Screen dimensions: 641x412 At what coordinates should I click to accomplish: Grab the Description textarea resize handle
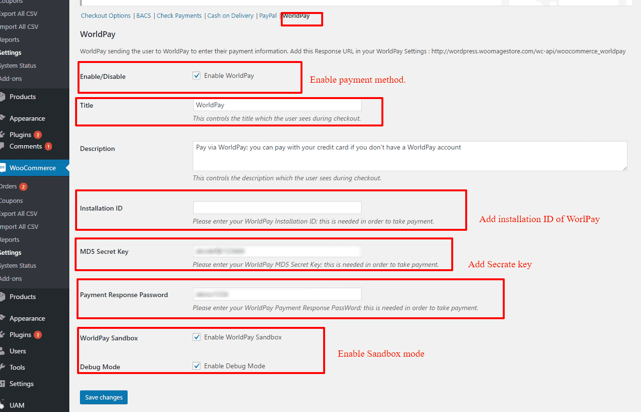click(x=624, y=168)
